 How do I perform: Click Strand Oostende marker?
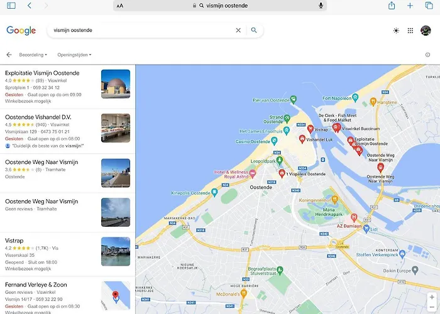tap(287, 119)
